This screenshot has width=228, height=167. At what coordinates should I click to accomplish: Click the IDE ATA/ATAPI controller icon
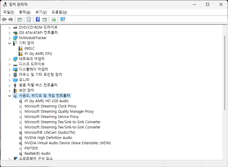pos(15,33)
